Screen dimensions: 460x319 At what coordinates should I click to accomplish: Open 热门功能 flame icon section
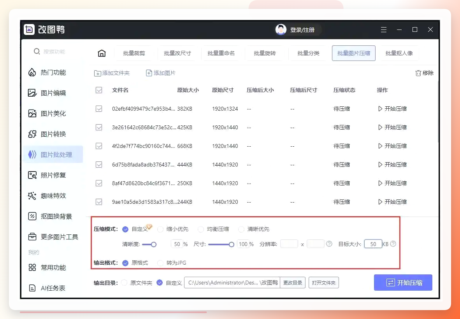tap(32, 72)
